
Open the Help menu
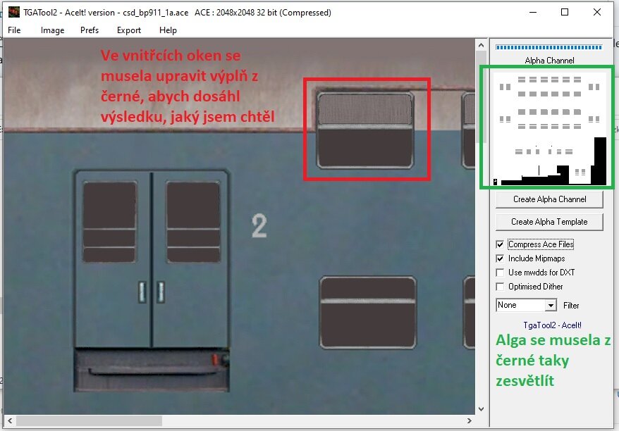click(x=168, y=30)
